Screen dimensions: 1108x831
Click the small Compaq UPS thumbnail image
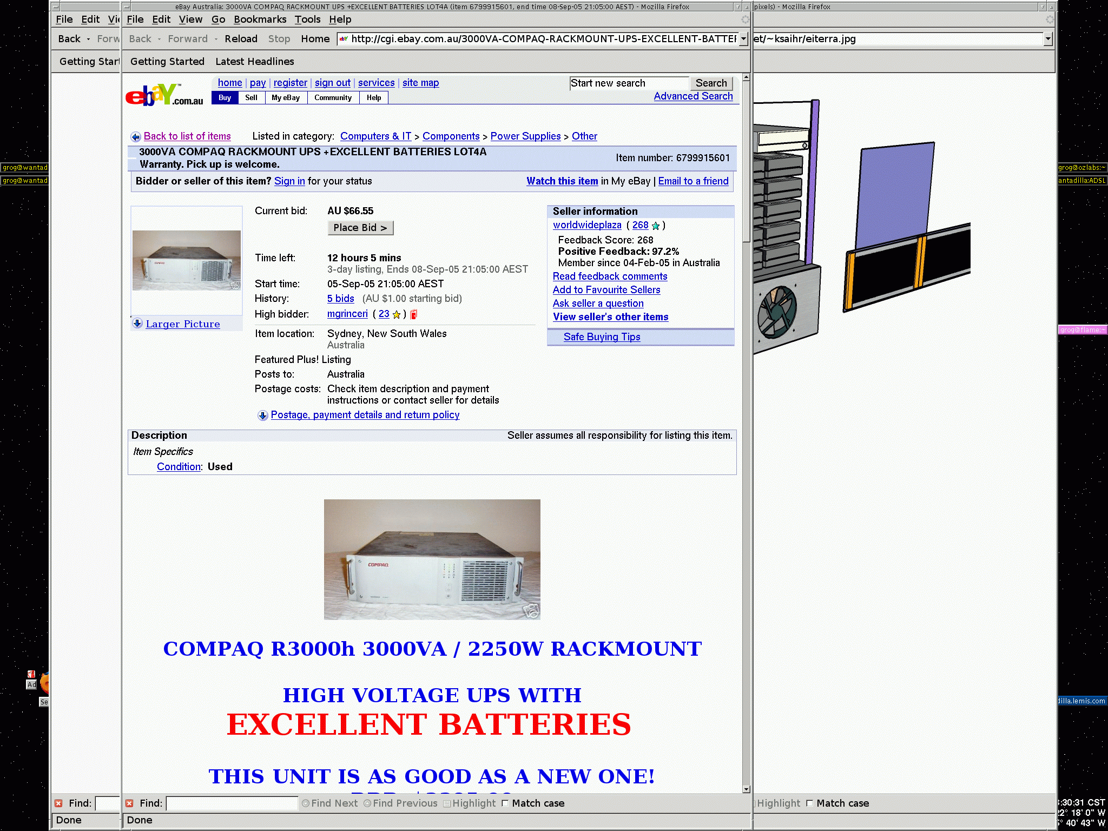click(187, 260)
